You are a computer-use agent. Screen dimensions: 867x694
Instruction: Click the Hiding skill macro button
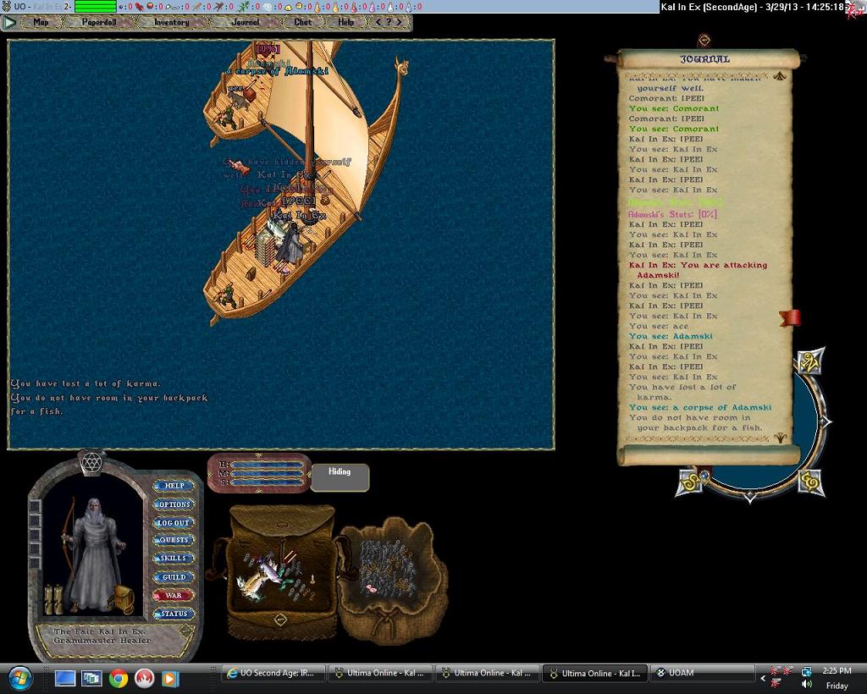[x=340, y=477]
